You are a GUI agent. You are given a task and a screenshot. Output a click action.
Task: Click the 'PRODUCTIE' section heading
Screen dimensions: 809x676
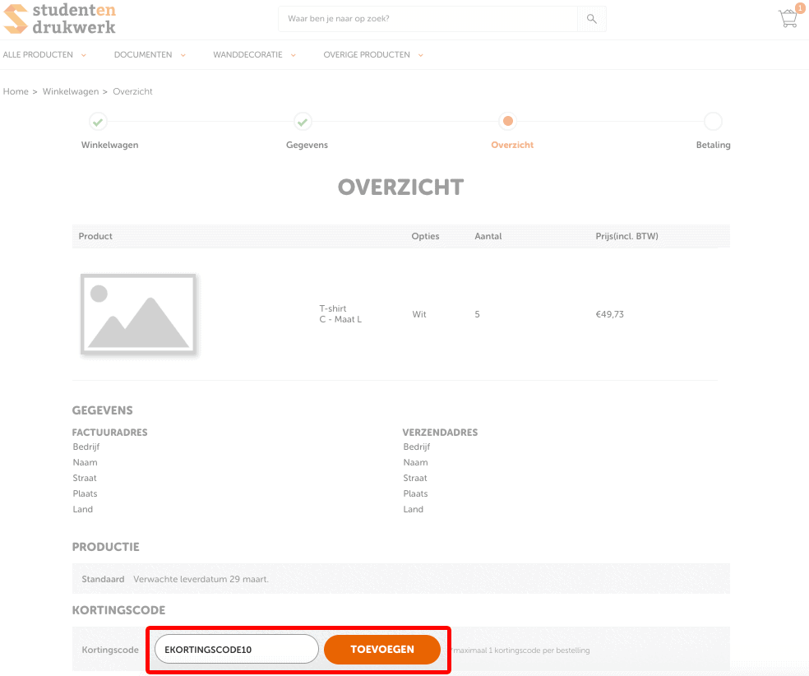[x=106, y=547]
